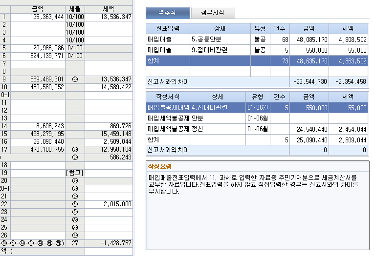Click row 6 amount cell 524,139,771
The width and height of the screenshot is (375, 256).
pyautogui.click(x=38, y=56)
